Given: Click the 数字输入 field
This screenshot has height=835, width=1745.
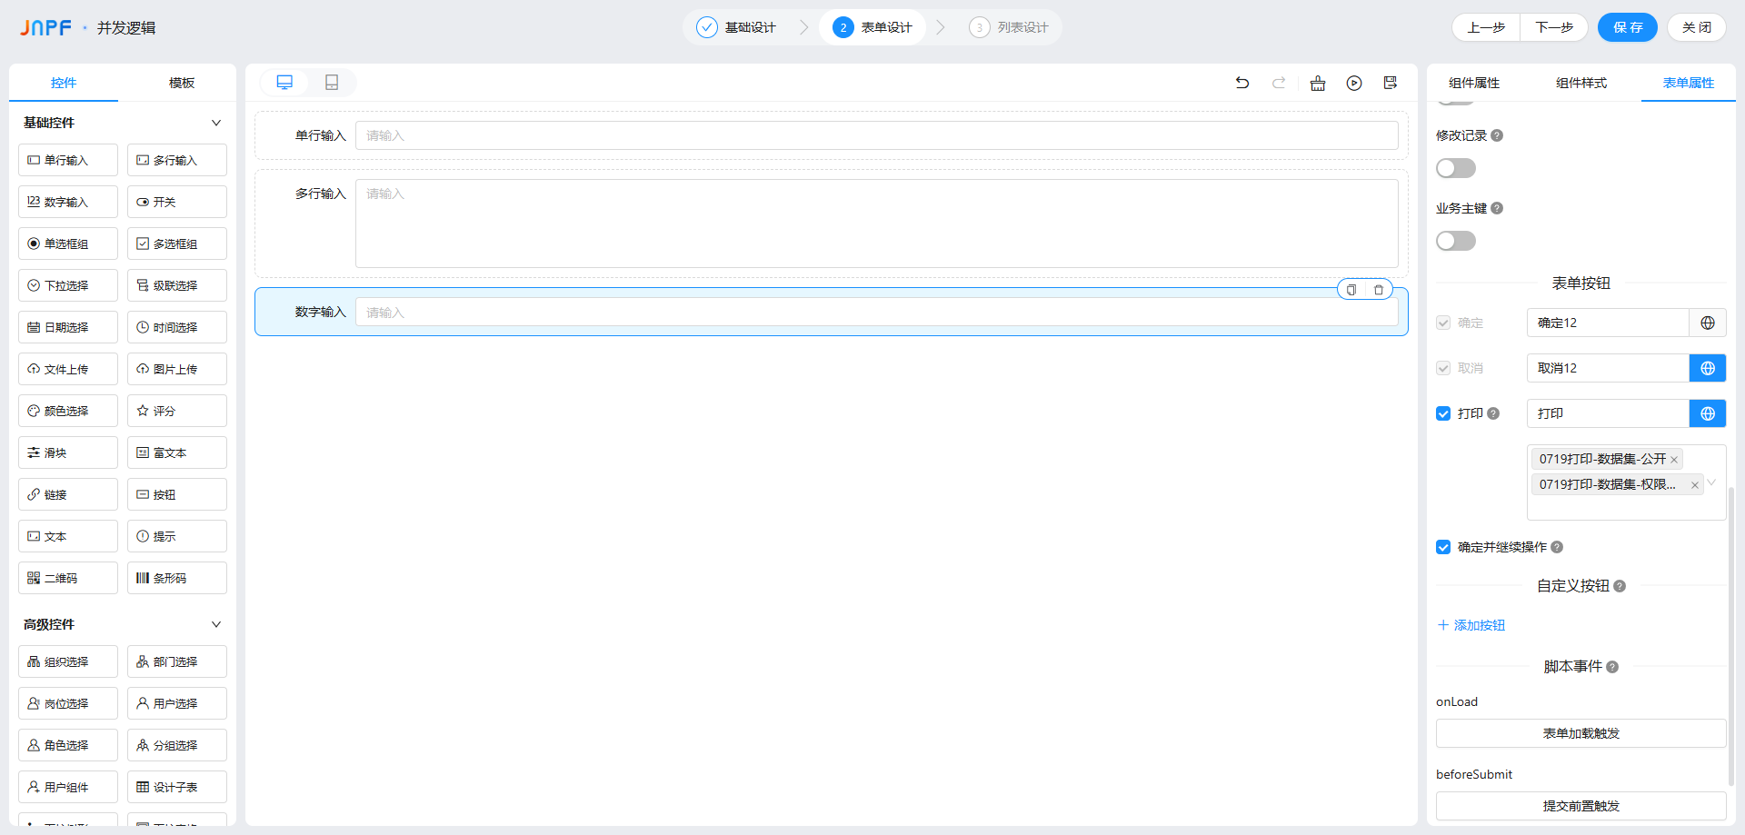Looking at the screenshot, I should pos(877,312).
